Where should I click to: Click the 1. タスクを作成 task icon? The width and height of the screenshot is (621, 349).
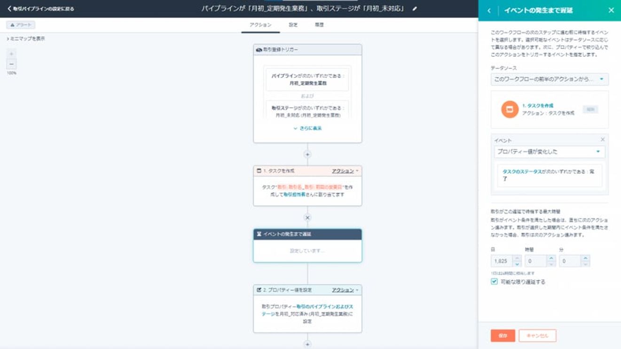pos(259,171)
